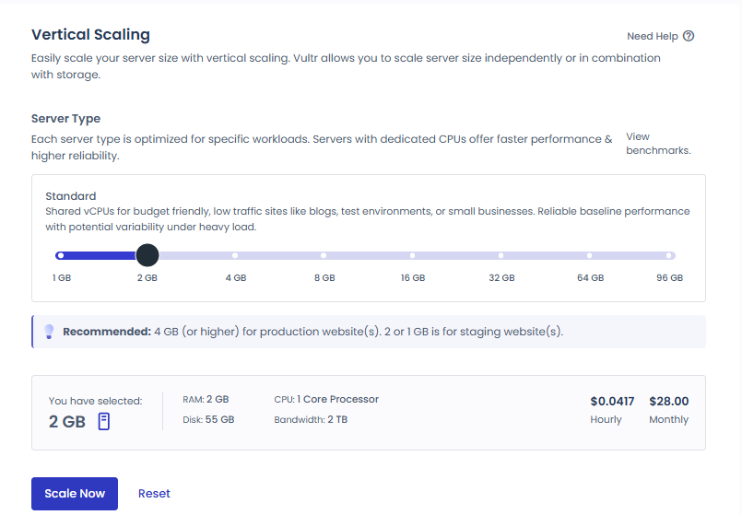Click the Hourly price label
The image size is (742, 515).
pyautogui.click(x=606, y=419)
